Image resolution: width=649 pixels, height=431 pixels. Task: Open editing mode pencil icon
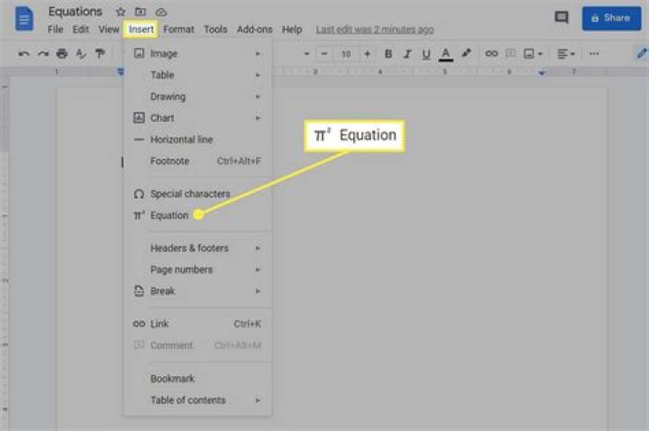click(x=642, y=53)
